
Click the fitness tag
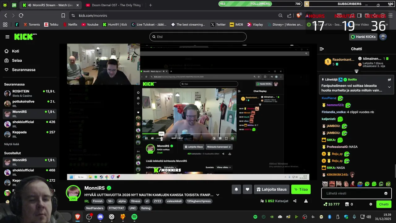pyautogui.click(x=136, y=201)
